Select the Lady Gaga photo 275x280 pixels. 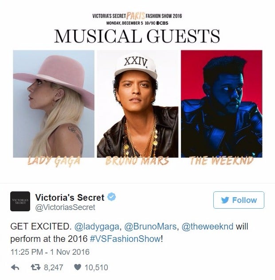click(x=54, y=104)
